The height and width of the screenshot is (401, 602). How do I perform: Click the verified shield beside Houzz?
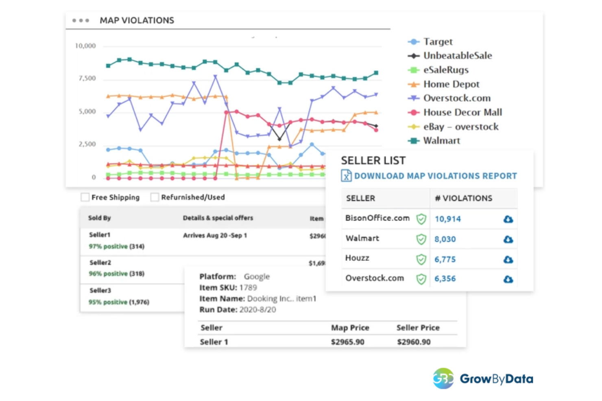[421, 259]
